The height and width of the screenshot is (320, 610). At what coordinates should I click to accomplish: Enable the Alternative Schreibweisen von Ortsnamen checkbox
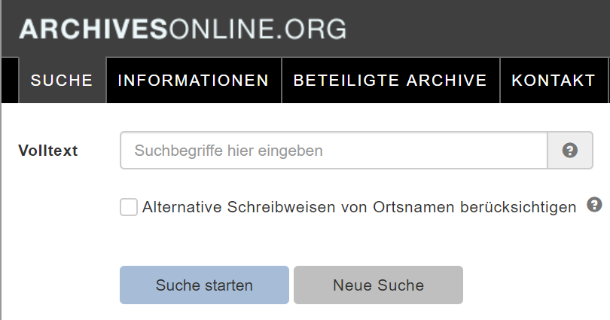click(x=129, y=207)
